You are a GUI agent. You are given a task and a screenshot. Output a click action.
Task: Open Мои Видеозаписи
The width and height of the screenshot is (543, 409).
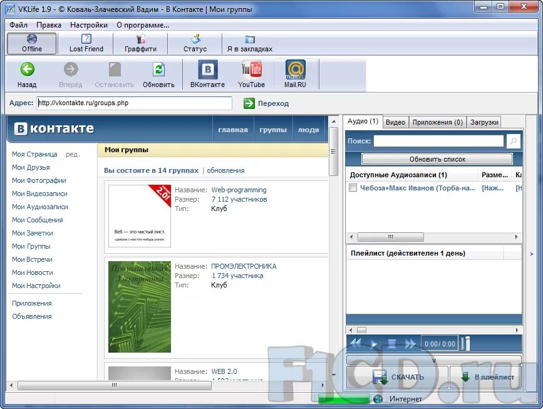click(x=39, y=194)
